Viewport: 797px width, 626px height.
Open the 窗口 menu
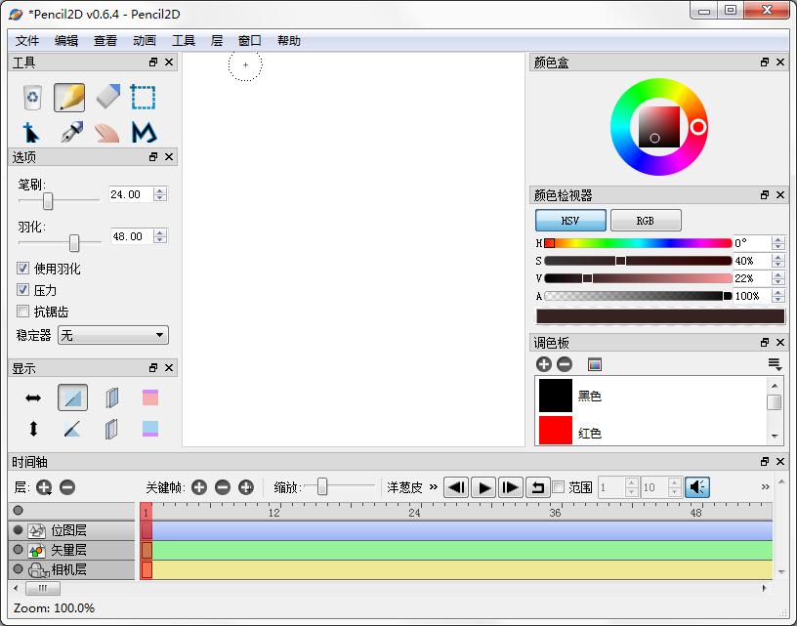click(x=248, y=40)
